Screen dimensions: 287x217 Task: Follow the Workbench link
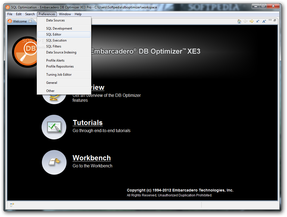(x=92, y=158)
